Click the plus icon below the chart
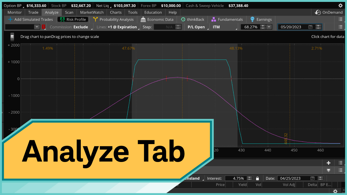The width and height of the screenshot is (347, 195). (x=329, y=163)
